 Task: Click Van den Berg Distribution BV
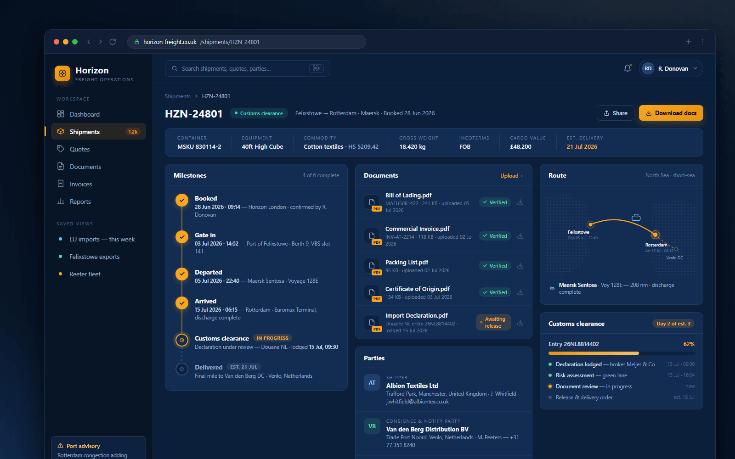coord(427,429)
